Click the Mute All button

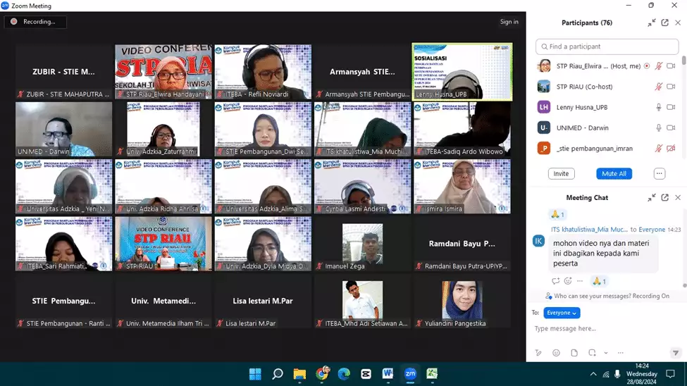[614, 173]
